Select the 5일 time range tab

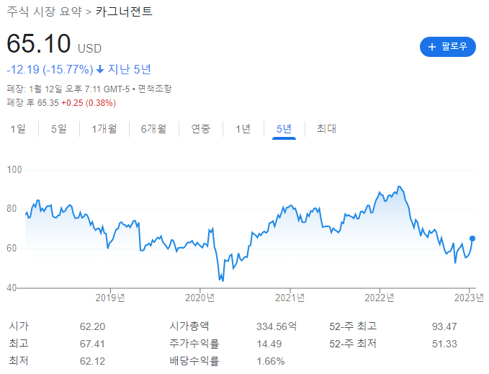59,128
